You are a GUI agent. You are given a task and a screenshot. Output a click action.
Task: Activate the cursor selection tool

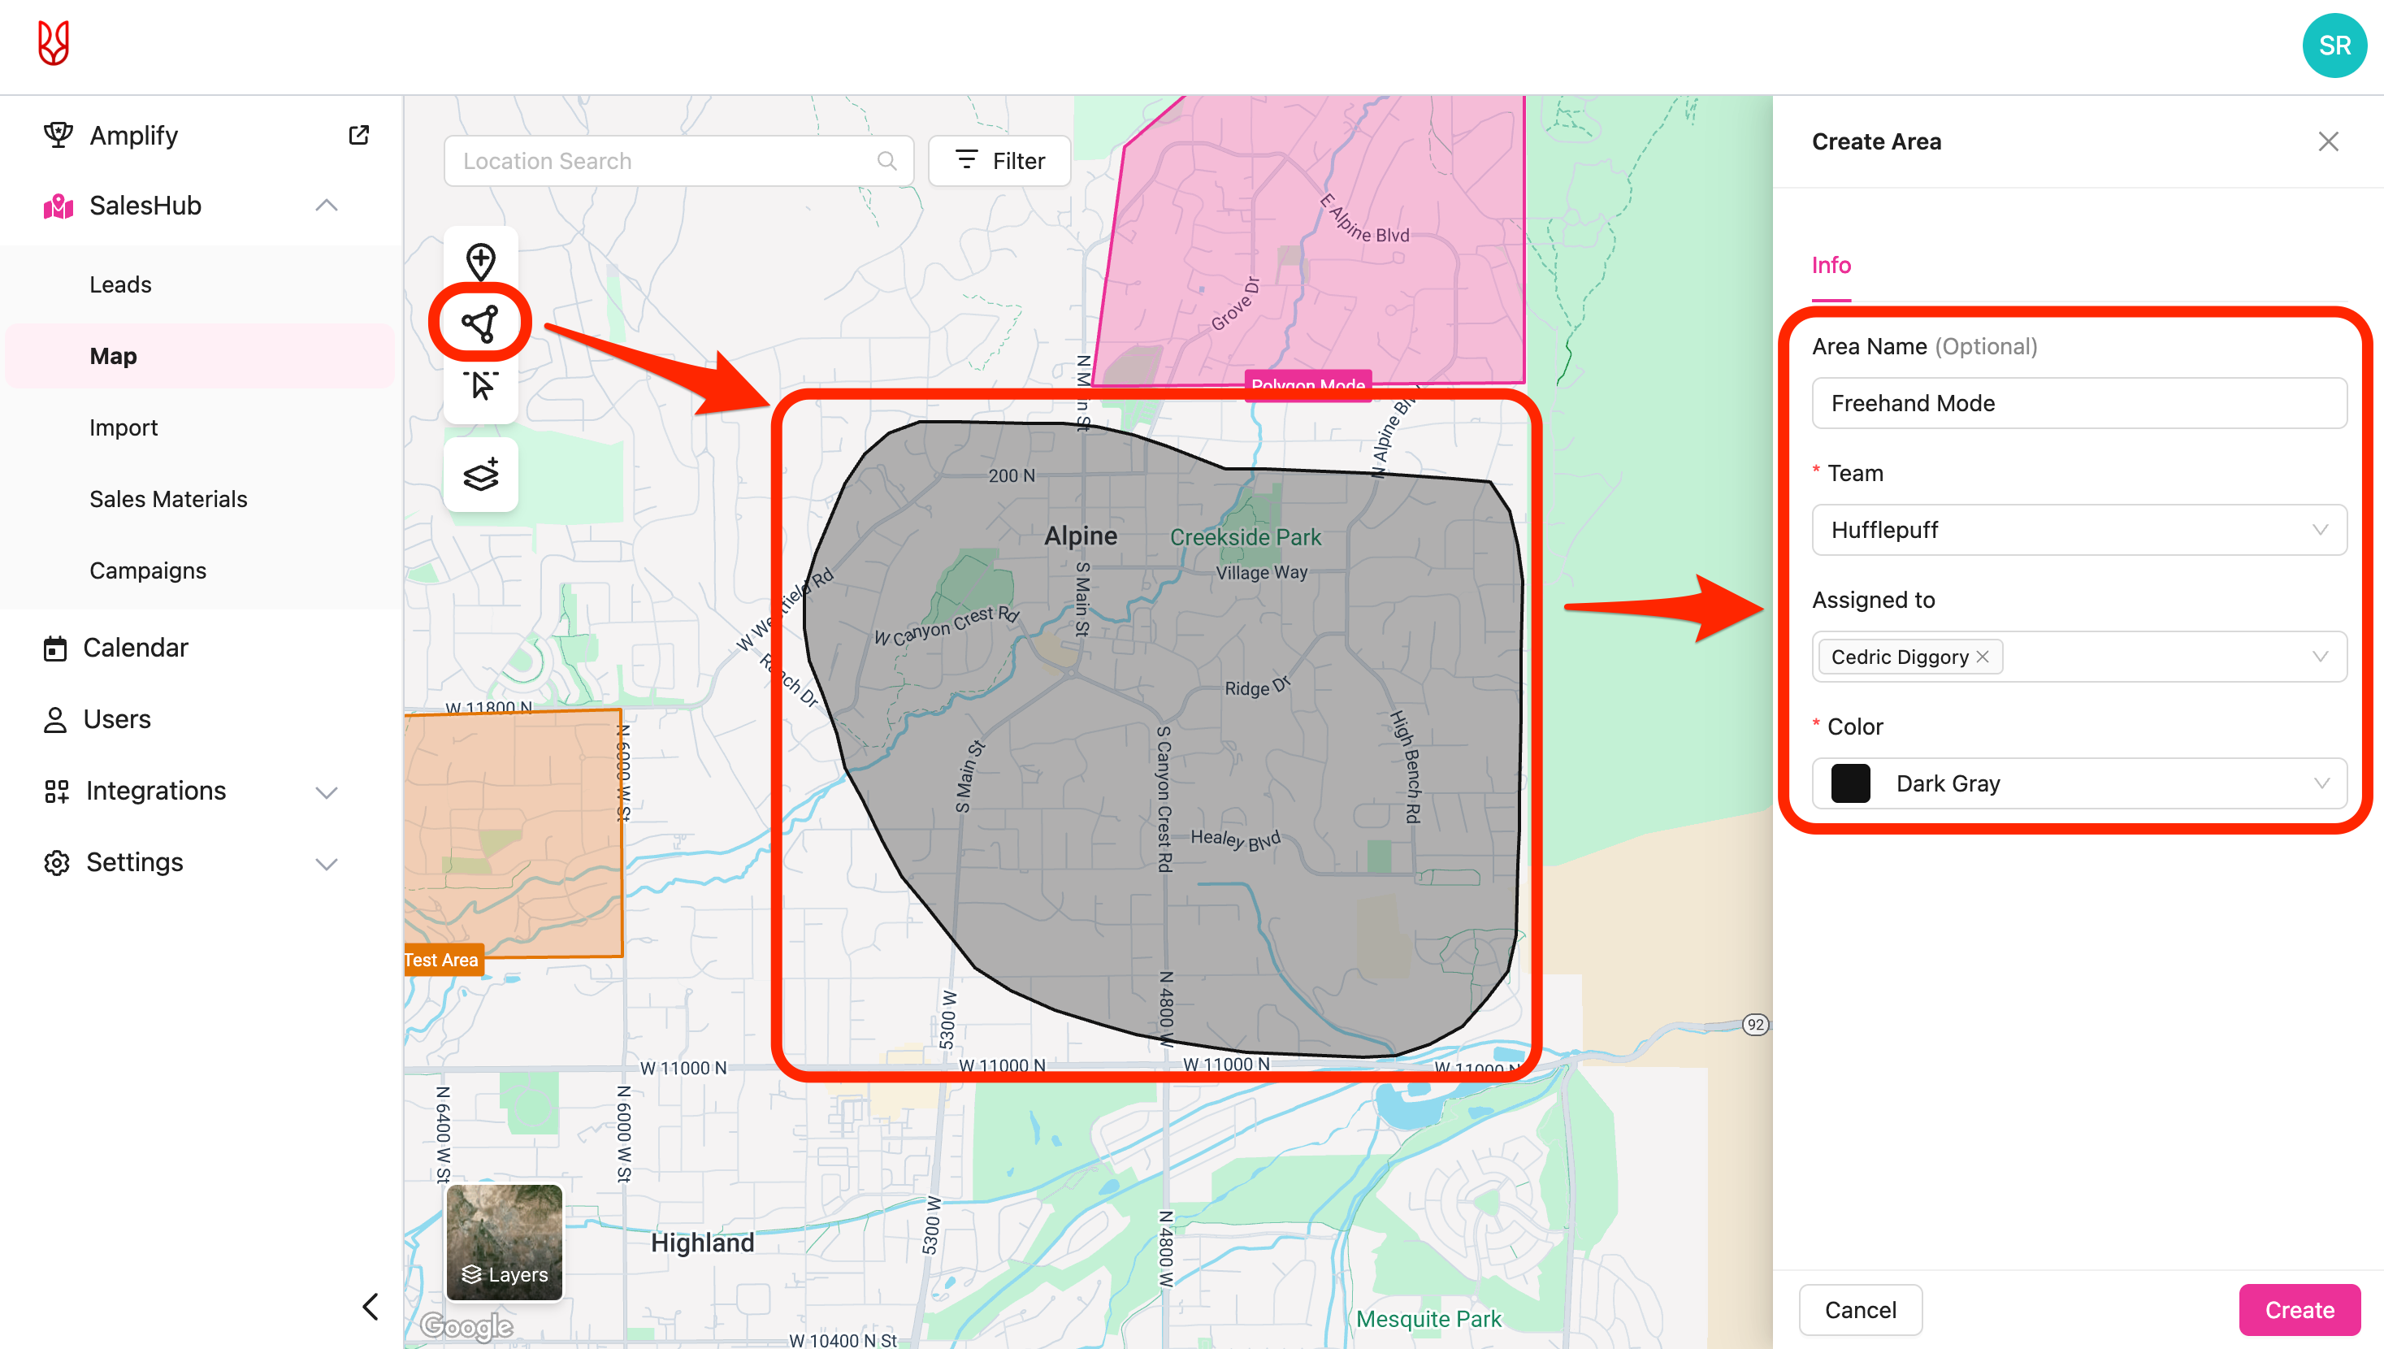coord(481,385)
